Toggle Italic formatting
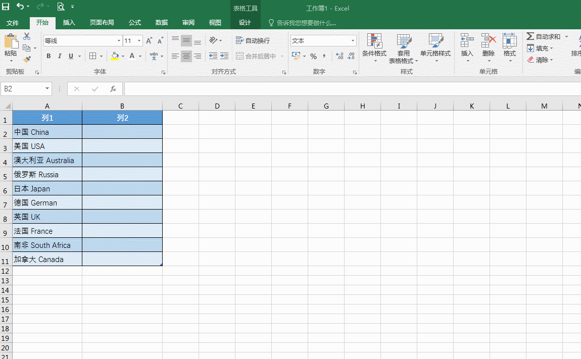 pyautogui.click(x=59, y=56)
